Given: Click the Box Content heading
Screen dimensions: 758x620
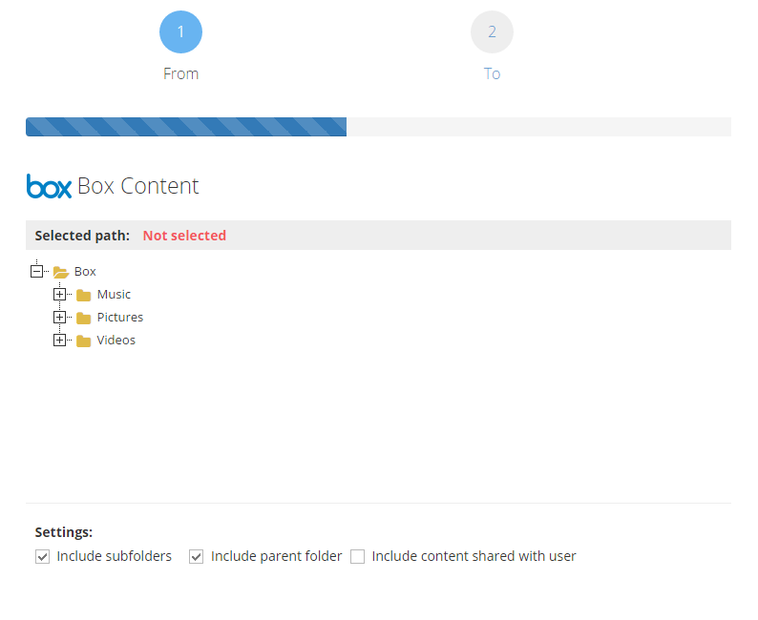Looking at the screenshot, I should coord(138,186).
